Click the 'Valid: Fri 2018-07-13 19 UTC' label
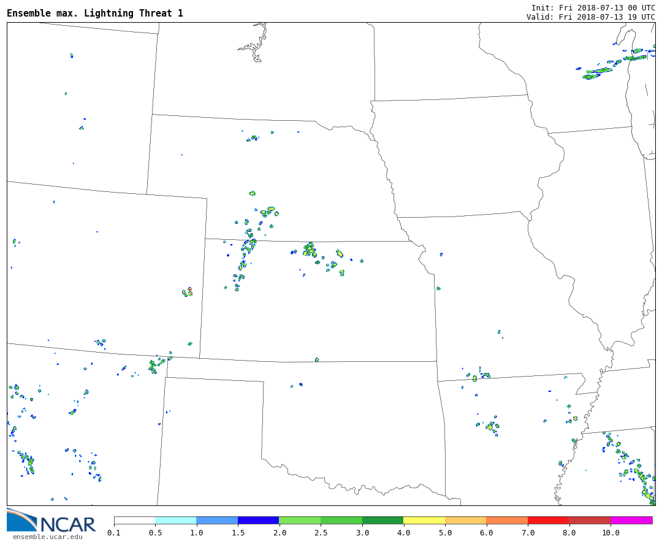Screen dimensions: 662x544 [591, 17]
